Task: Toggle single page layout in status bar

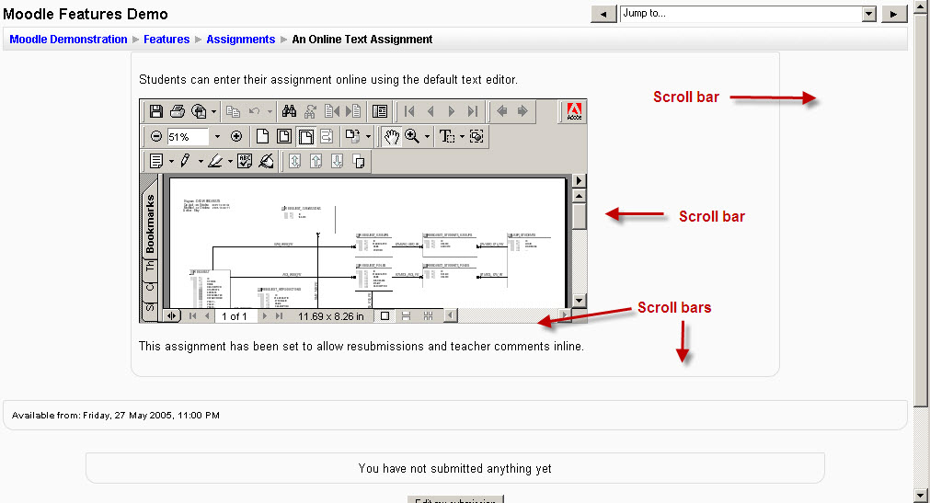Action: click(x=385, y=315)
